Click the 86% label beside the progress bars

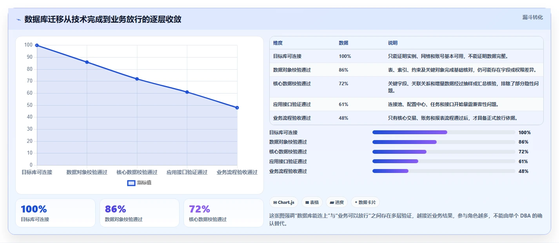[x=523, y=142]
